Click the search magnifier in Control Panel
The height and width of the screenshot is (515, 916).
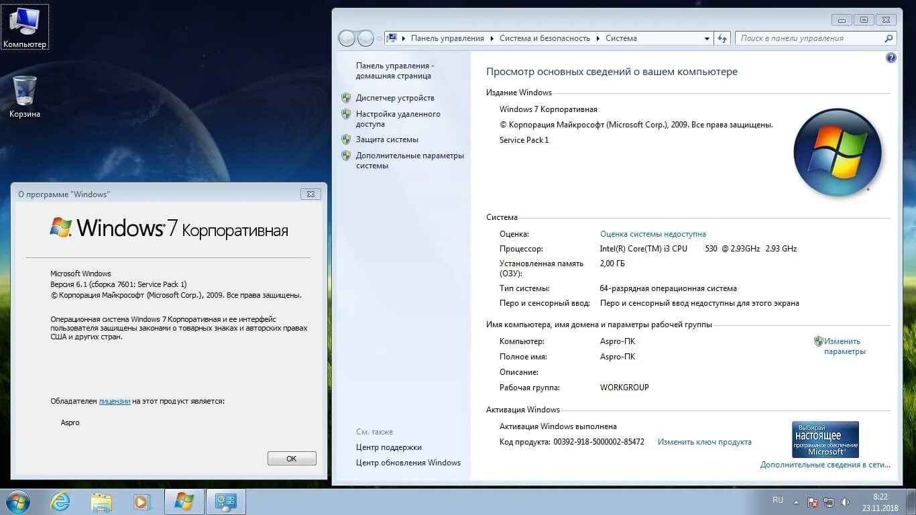click(x=889, y=38)
